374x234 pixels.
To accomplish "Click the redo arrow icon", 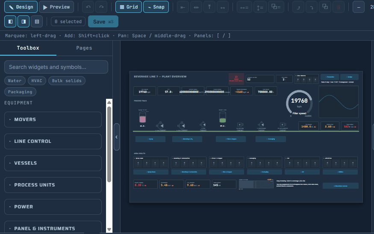I will pyautogui.click(x=101, y=7).
